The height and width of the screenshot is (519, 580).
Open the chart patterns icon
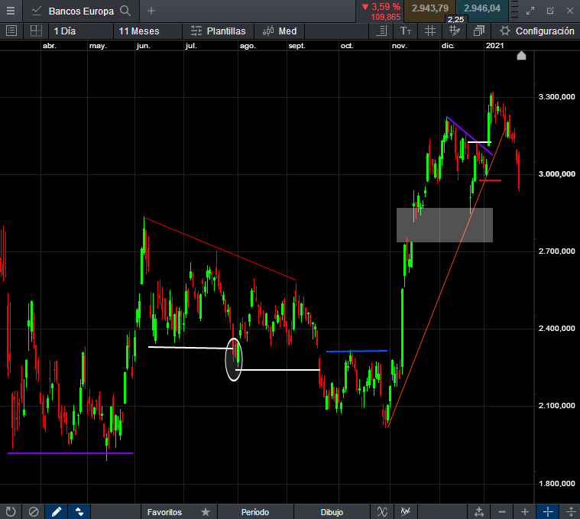pos(406,512)
